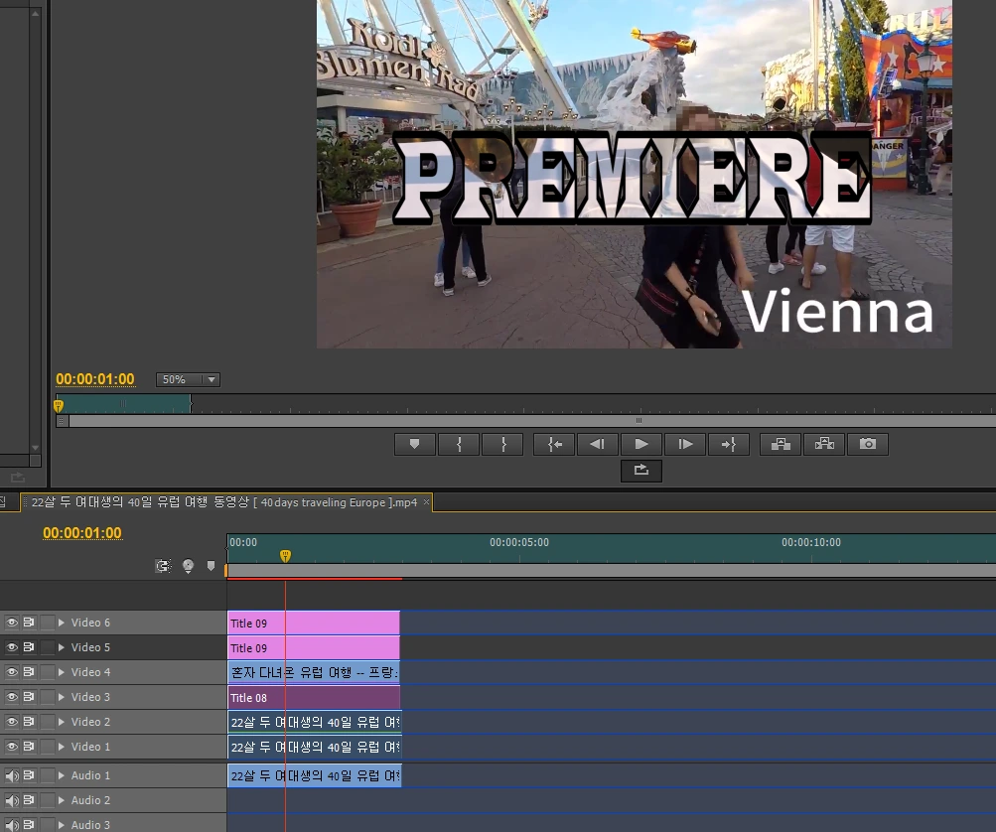Go to Out point
996x832 pixels.
[729, 444]
